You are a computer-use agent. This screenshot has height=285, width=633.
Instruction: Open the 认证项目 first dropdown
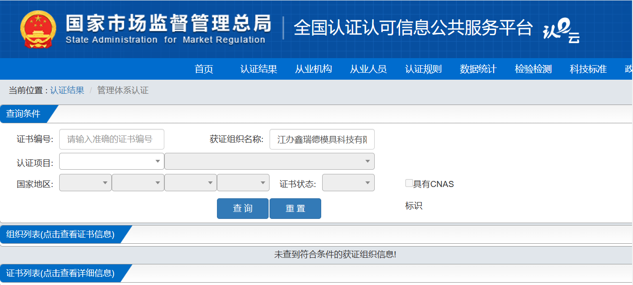(112, 161)
